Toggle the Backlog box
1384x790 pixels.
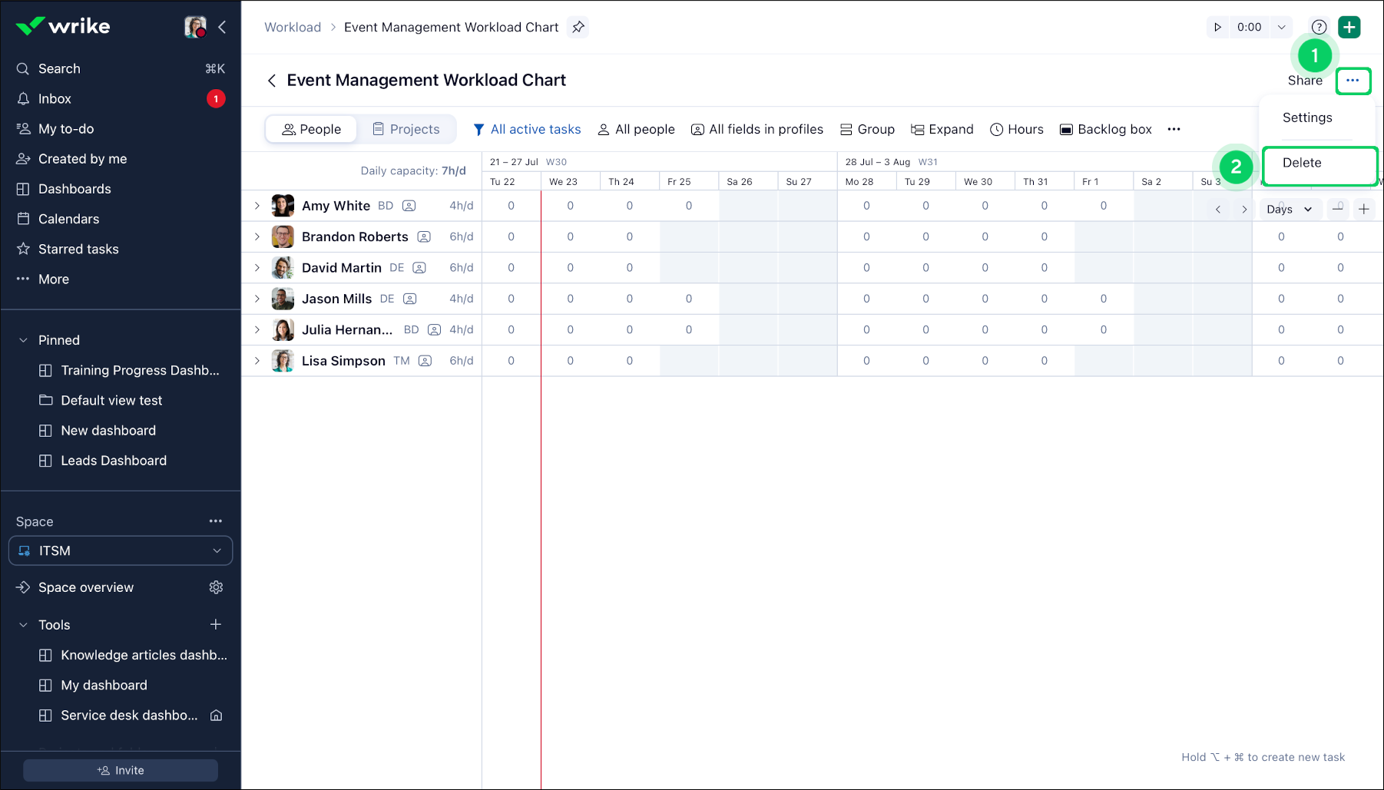tap(1105, 129)
